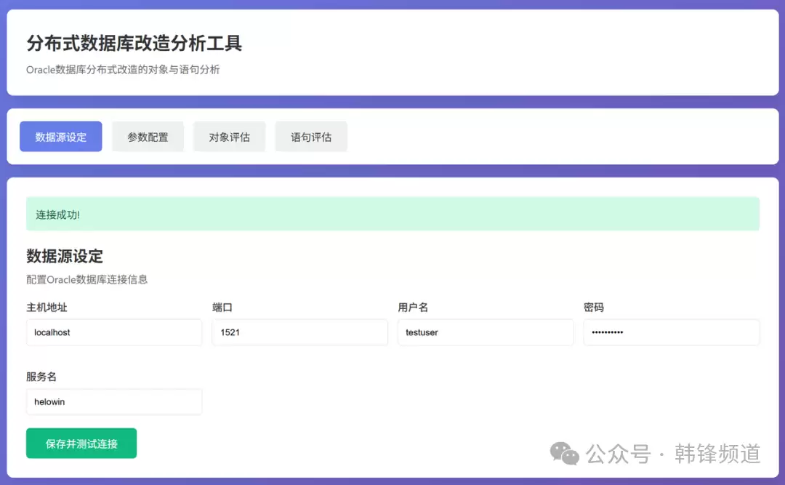The width and height of the screenshot is (785, 485).
Task: Click the 用户名 field label
Action: (413, 308)
